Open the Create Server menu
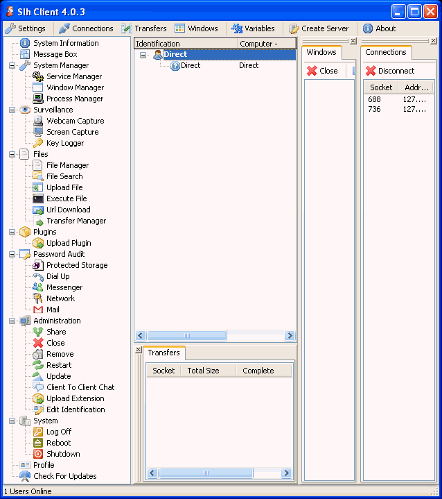Image resolution: width=442 pixels, height=499 pixels. [318, 28]
